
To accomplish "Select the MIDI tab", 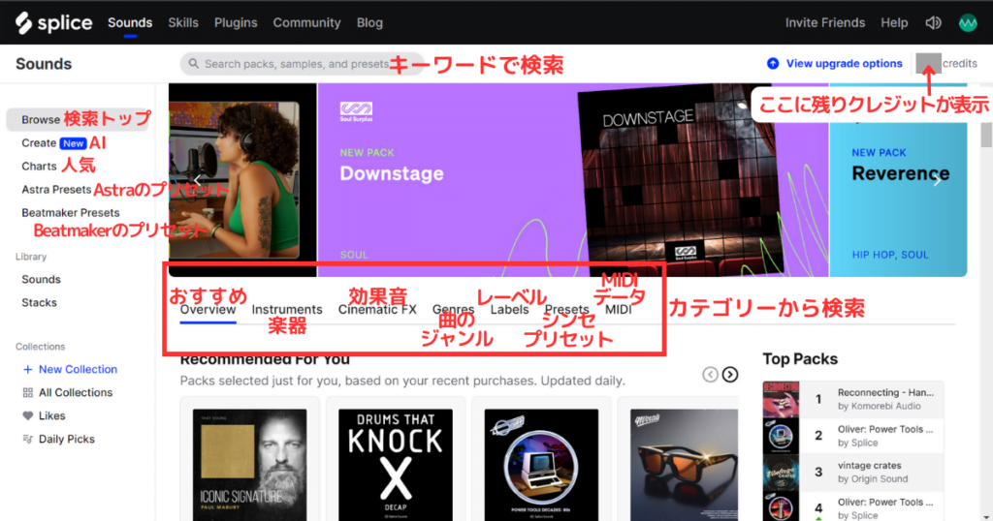I will [618, 309].
